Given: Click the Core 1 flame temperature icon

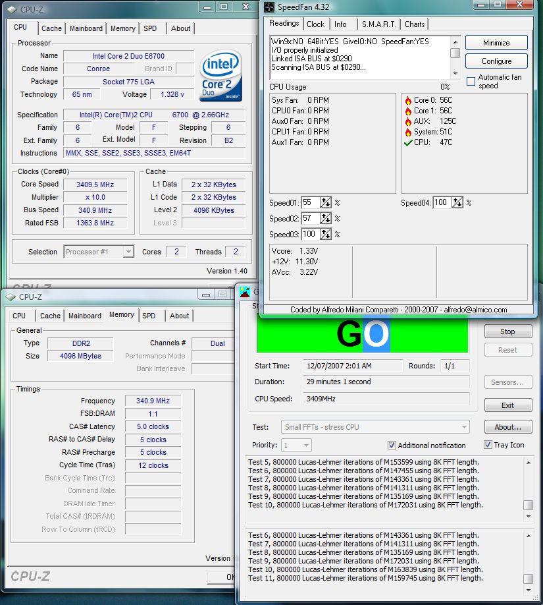Looking at the screenshot, I should pyautogui.click(x=408, y=111).
